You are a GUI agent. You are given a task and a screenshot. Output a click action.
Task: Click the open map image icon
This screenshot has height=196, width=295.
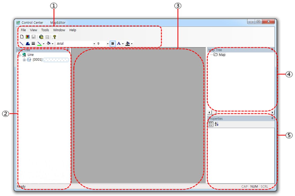[28, 37]
